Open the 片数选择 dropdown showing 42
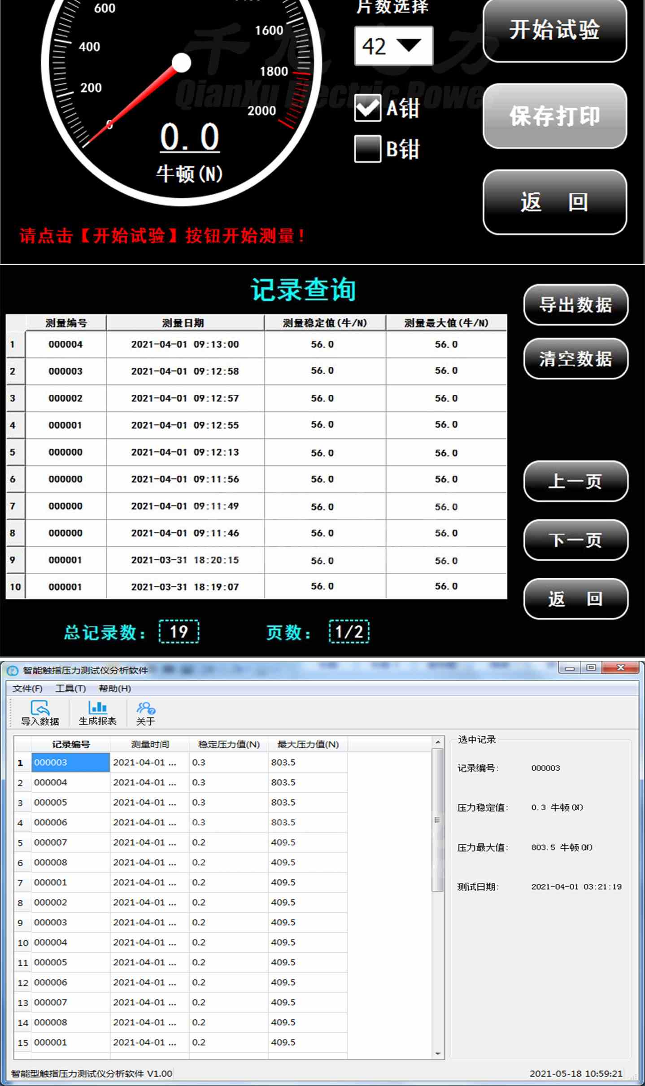The height and width of the screenshot is (1086, 645). [x=393, y=46]
